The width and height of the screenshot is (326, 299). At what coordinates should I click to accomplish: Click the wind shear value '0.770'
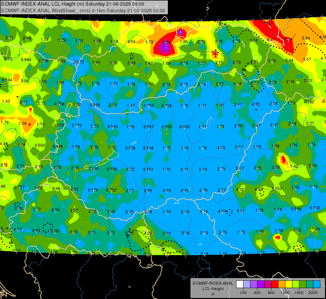click(x=77, y=125)
